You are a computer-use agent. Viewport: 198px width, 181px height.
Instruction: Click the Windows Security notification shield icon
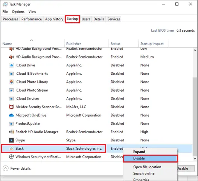11,157
